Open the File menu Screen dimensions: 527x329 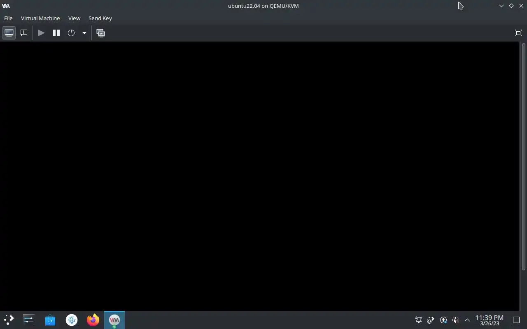point(8,18)
